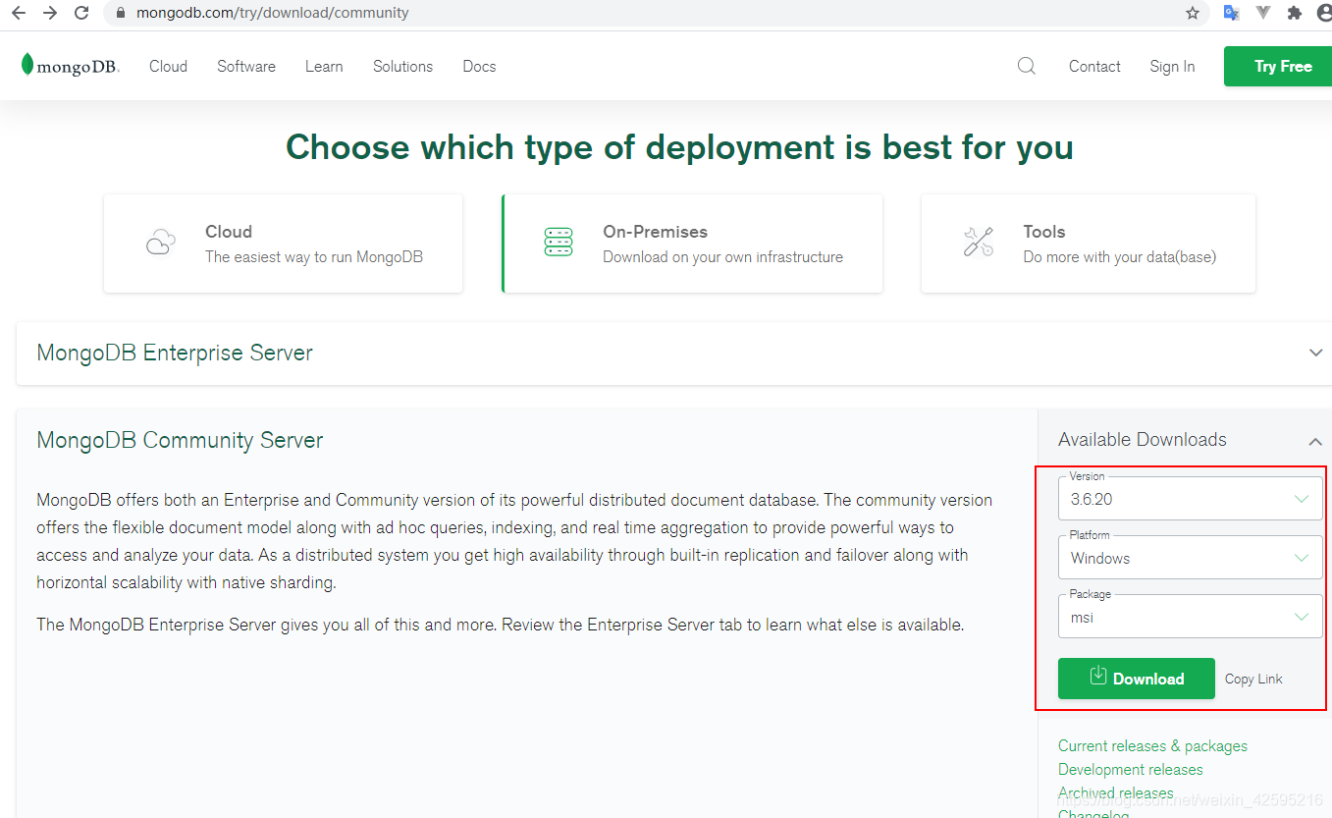The height and width of the screenshot is (818, 1332).
Task: Click the gray V extension icon
Action: pos(1263,13)
